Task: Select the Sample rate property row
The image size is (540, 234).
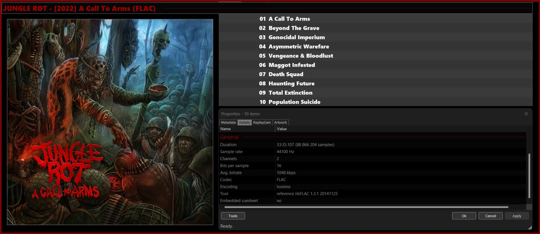Action: pyautogui.click(x=373, y=152)
